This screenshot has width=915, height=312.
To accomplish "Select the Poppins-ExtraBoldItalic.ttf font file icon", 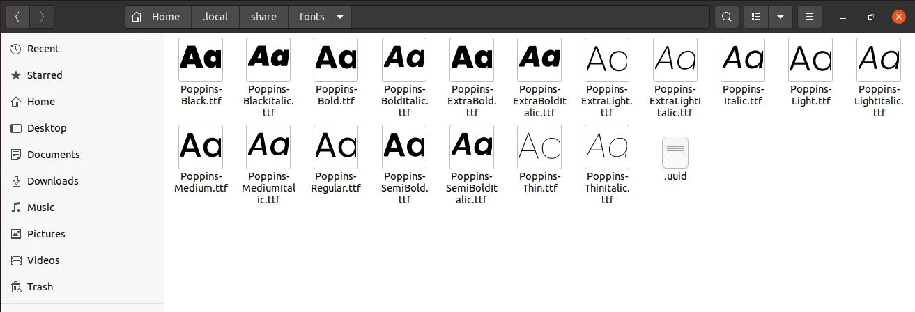I will (539, 60).
